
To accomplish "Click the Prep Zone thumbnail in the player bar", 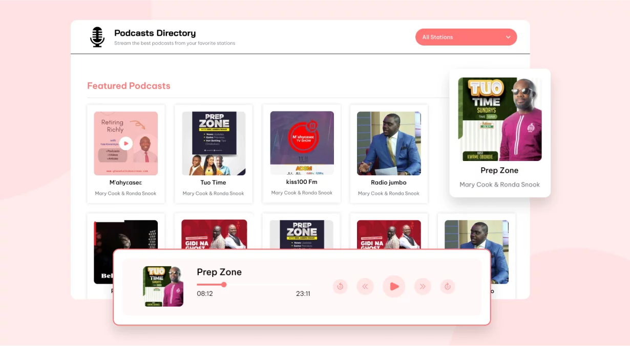I will 163,286.
